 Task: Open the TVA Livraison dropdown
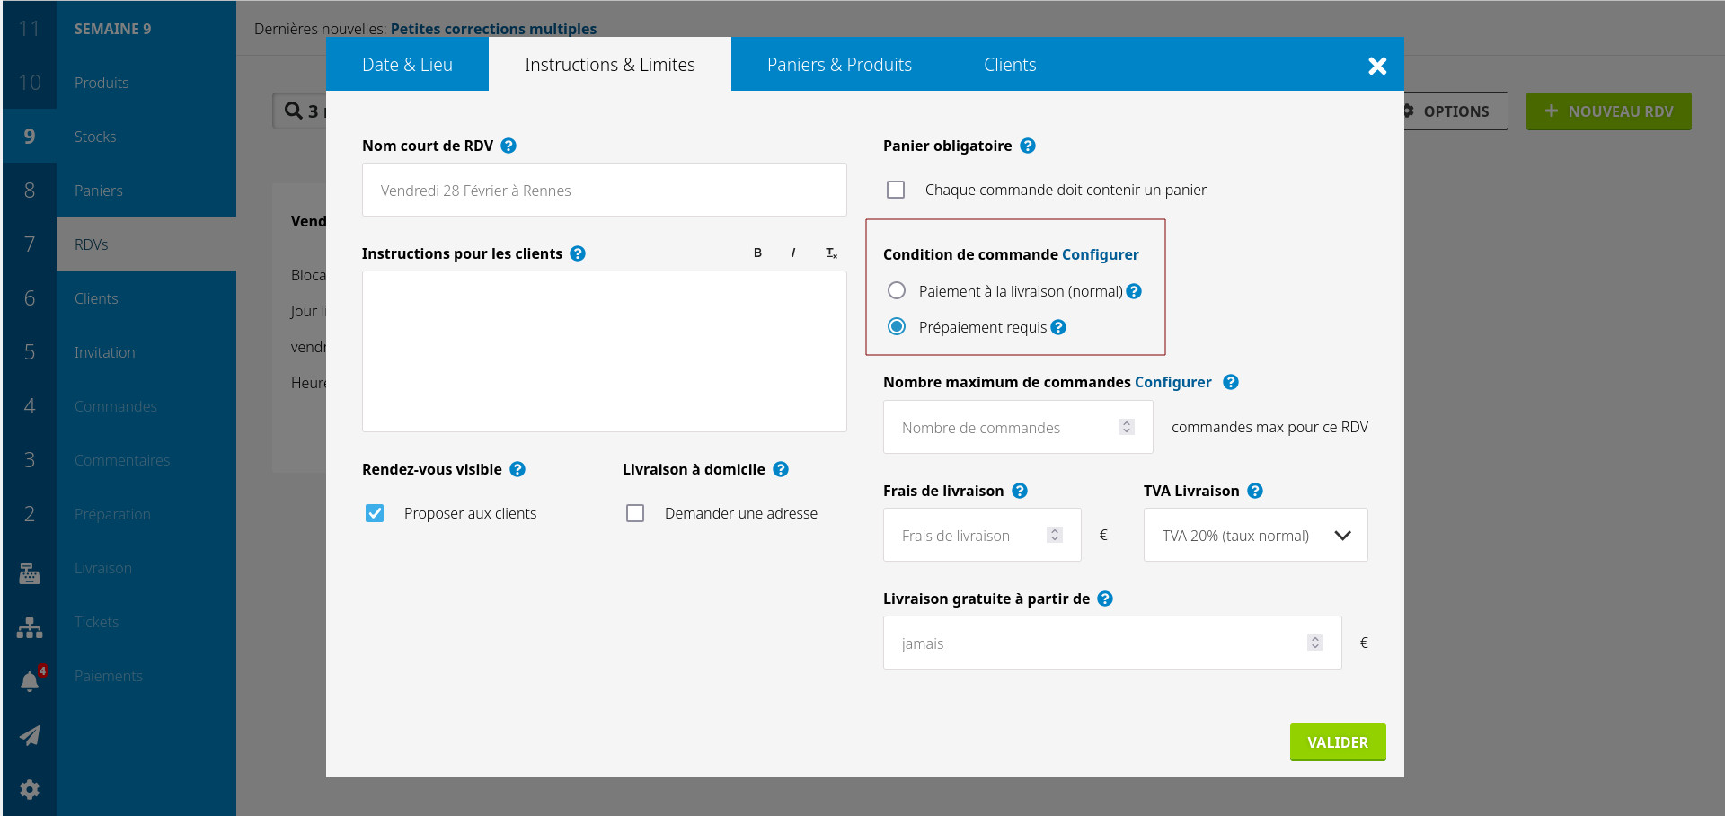tap(1255, 536)
